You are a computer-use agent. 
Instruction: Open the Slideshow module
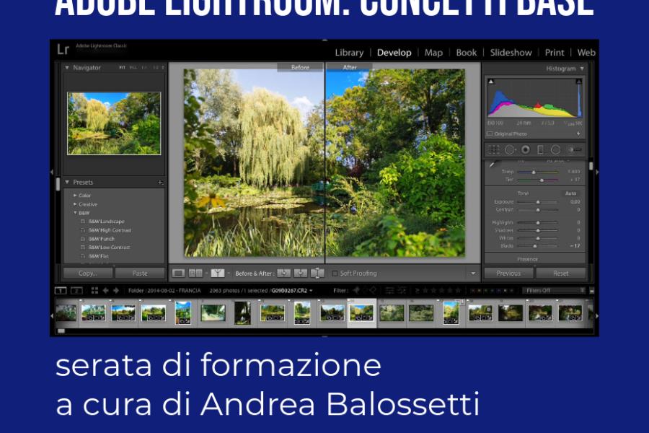coord(511,53)
